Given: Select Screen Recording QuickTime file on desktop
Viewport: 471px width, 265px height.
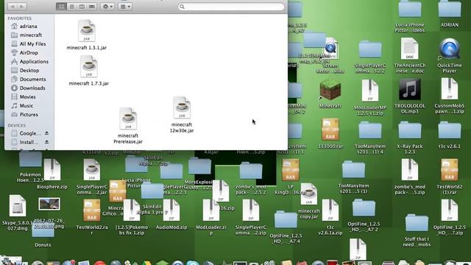Looking at the screenshot, I should point(330,49).
